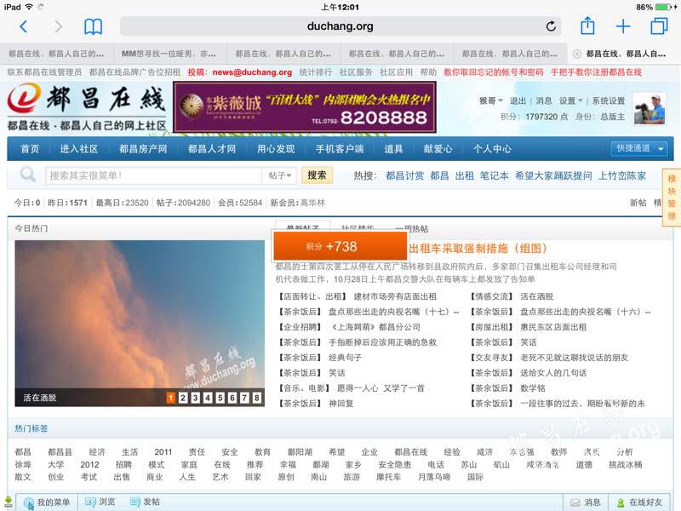Click the 月落乌啼 hot tag

tap(434, 477)
